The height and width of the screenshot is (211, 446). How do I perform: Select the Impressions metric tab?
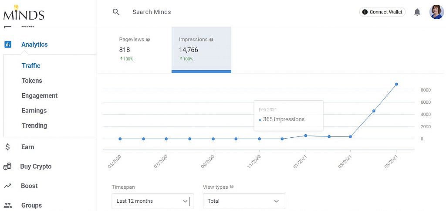click(201, 50)
